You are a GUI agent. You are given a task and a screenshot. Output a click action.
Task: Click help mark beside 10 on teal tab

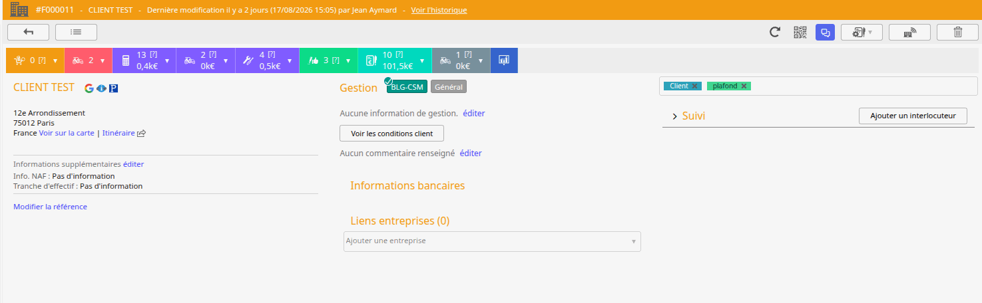point(399,54)
